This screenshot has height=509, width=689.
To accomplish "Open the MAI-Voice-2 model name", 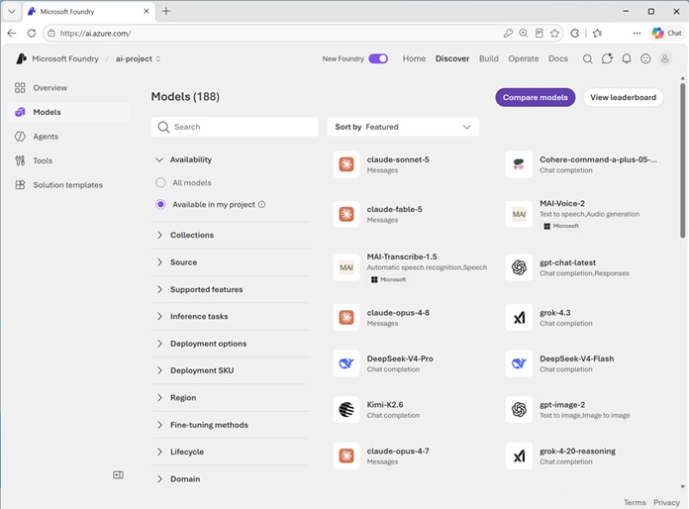I will point(562,203).
